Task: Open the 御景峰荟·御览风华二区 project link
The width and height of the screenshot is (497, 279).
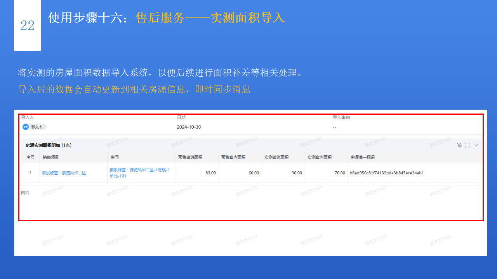Action: [64, 172]
